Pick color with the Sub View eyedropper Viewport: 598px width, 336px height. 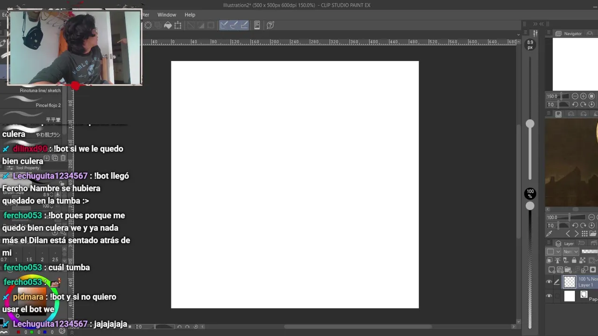[549, 234]
